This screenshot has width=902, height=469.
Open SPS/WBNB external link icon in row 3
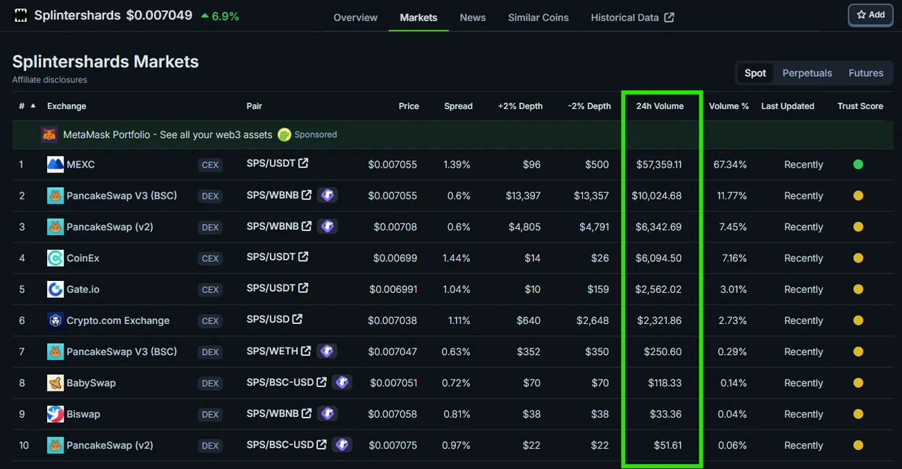coord(307,226)
